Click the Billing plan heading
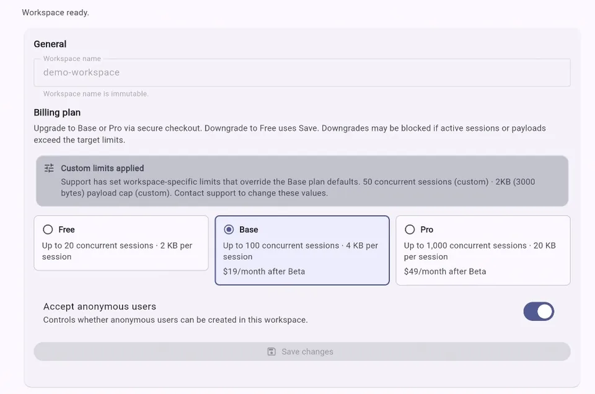The width and height of the screenshot is (595, 394). pyautogui.click(x=57, y=113)
